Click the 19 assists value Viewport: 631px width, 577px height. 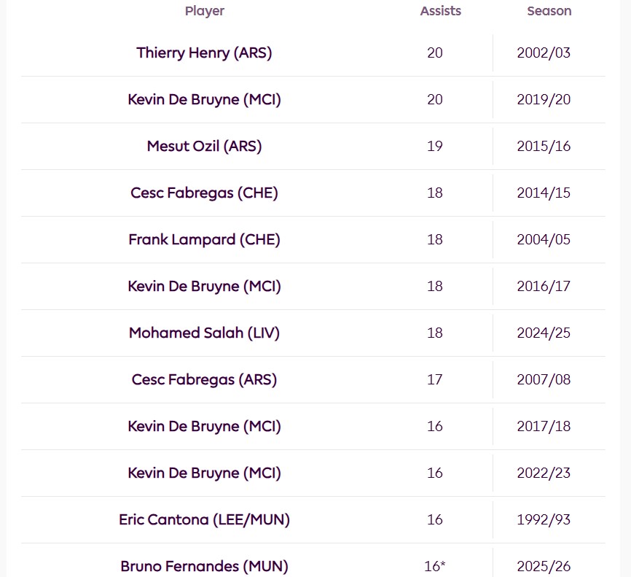435,146
